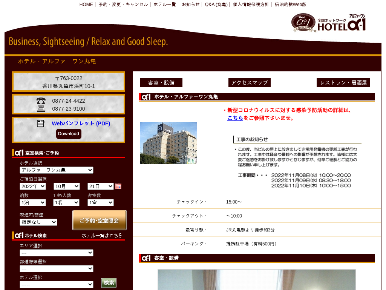Click the telephone icon next to 0877-24-4422
This screenshot has height=290, width=386.
pos(41,101)
